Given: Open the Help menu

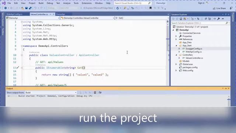Looking at the screenshot, I should [x=108, y=3].
